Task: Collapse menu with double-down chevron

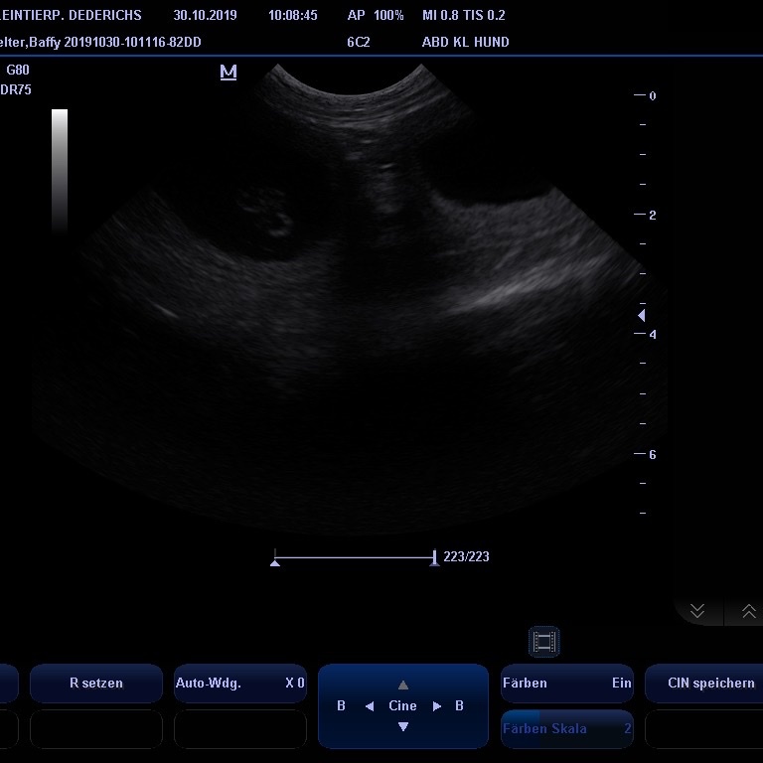Action: click(697, 611)
